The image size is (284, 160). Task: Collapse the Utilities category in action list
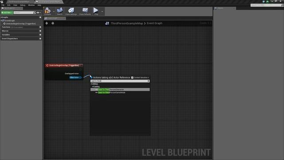point(91,84)
